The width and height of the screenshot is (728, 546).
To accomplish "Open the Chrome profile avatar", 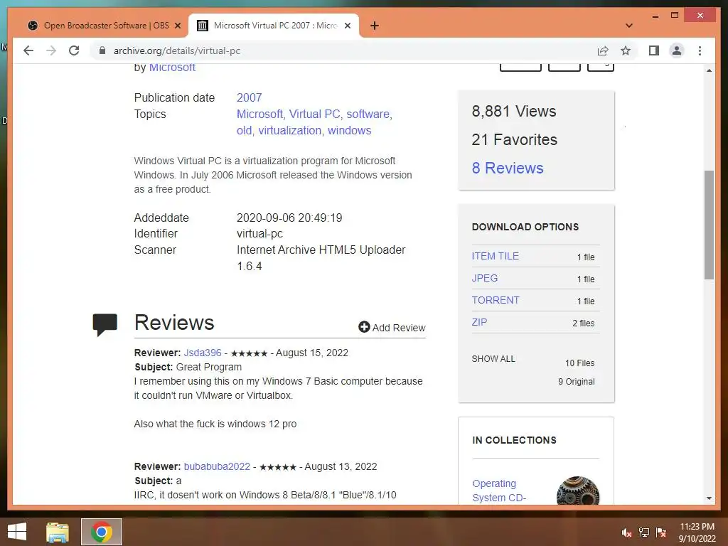I will point(677,50).
